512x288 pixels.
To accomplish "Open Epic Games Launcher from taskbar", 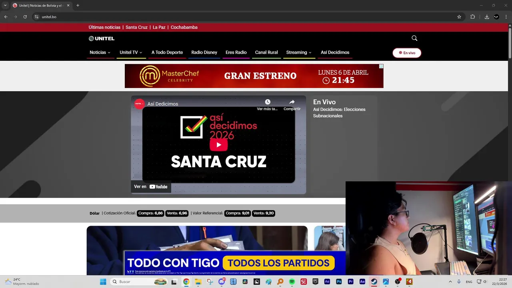I will coord(315,282).
